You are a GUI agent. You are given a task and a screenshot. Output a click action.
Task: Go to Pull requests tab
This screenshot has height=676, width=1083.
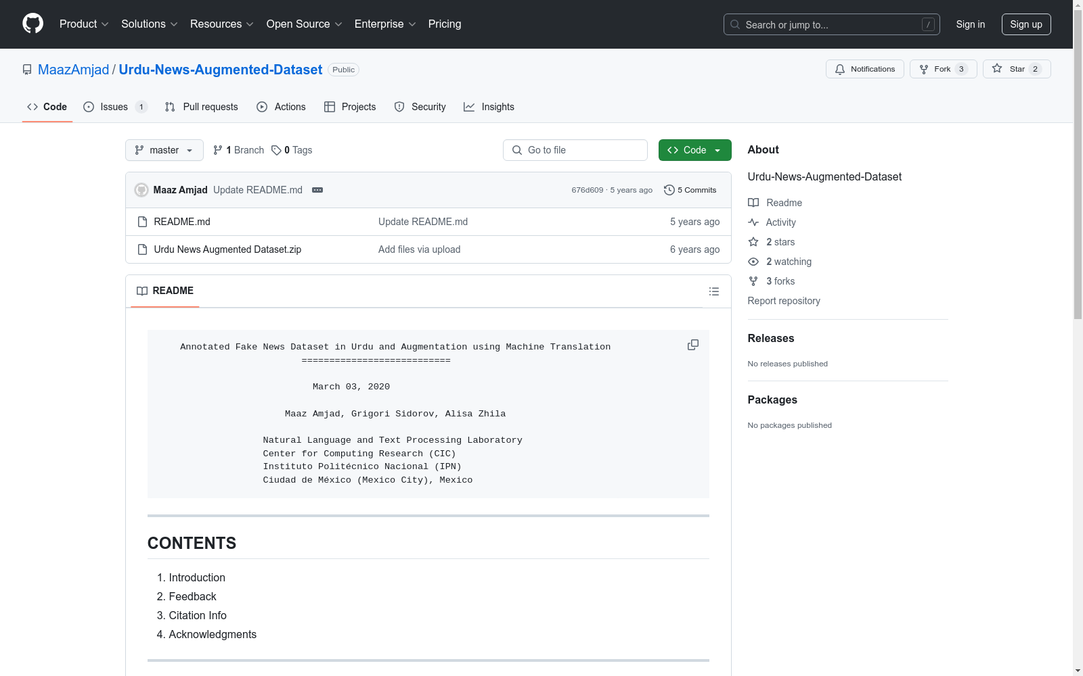pos(201,107)
